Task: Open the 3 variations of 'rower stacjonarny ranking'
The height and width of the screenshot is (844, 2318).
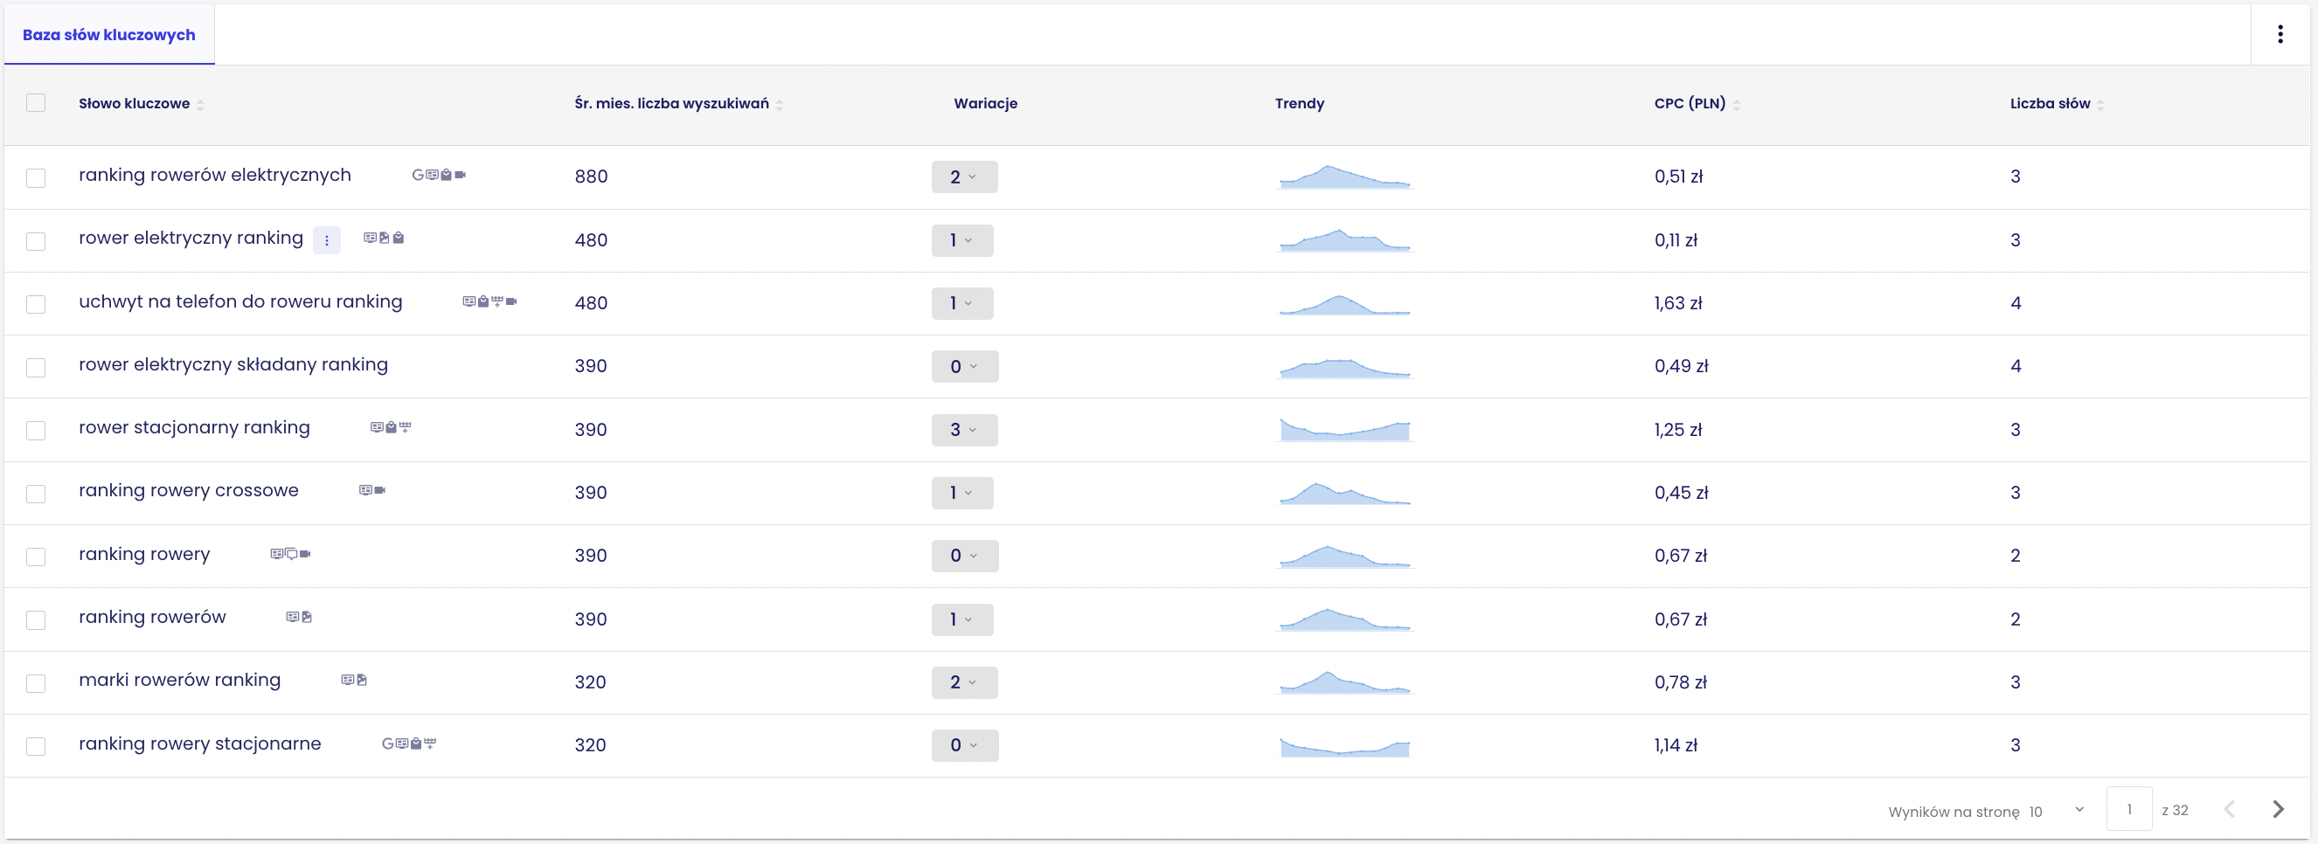Action: pyautogui.click(x=964, y=429)
